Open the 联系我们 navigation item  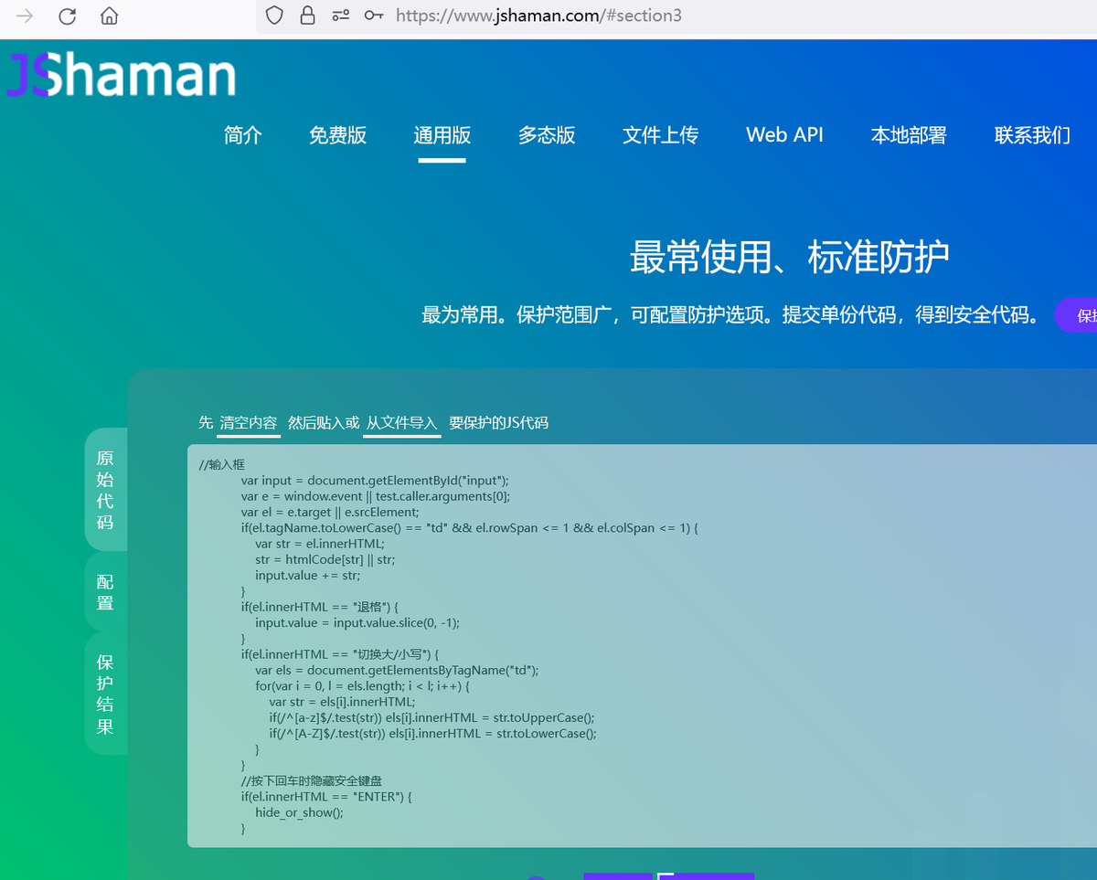[x=1032, y=135]
